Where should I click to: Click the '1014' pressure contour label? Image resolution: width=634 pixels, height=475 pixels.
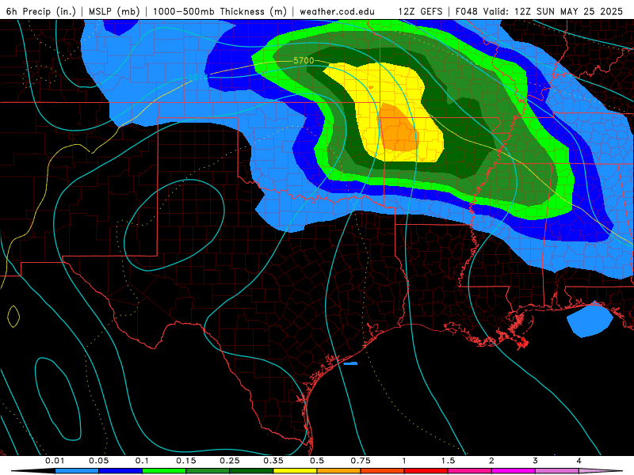pos(198,77)
